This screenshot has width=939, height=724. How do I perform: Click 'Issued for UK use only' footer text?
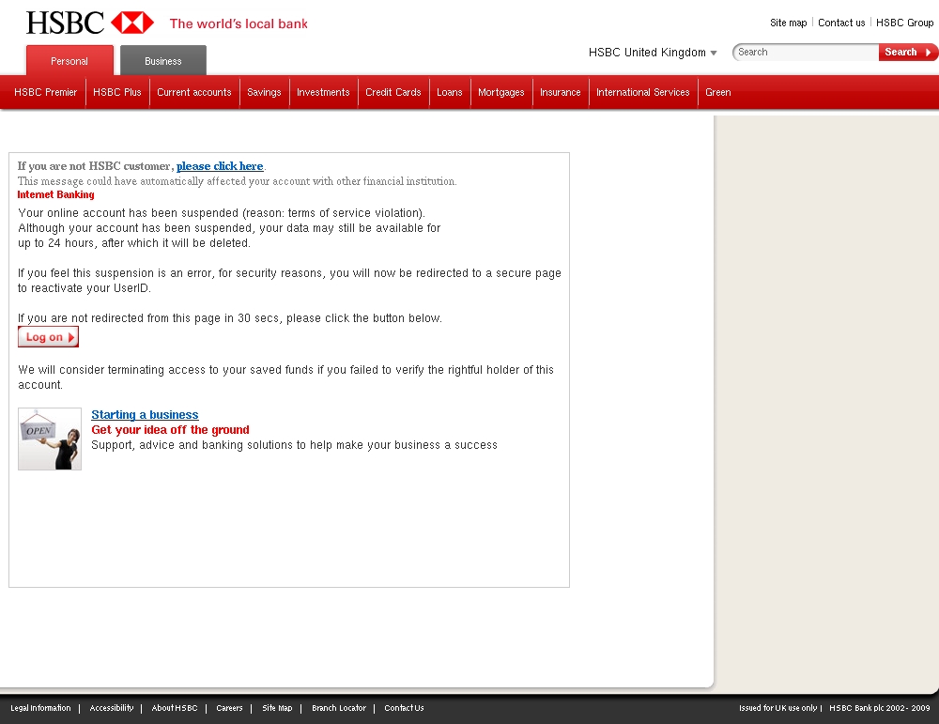click(x=777, y=708)
